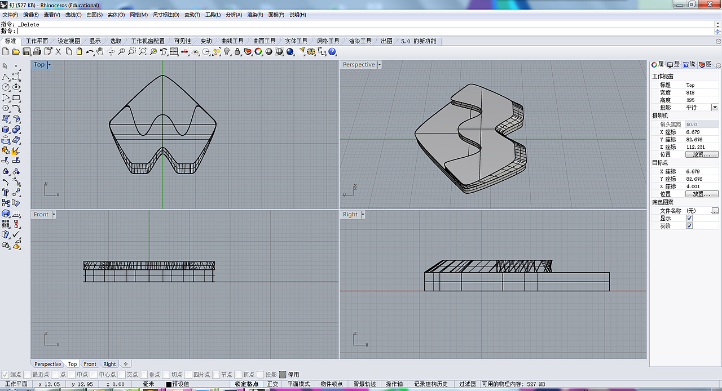Click 放置 button under 摄影机 section

point(702,154)
